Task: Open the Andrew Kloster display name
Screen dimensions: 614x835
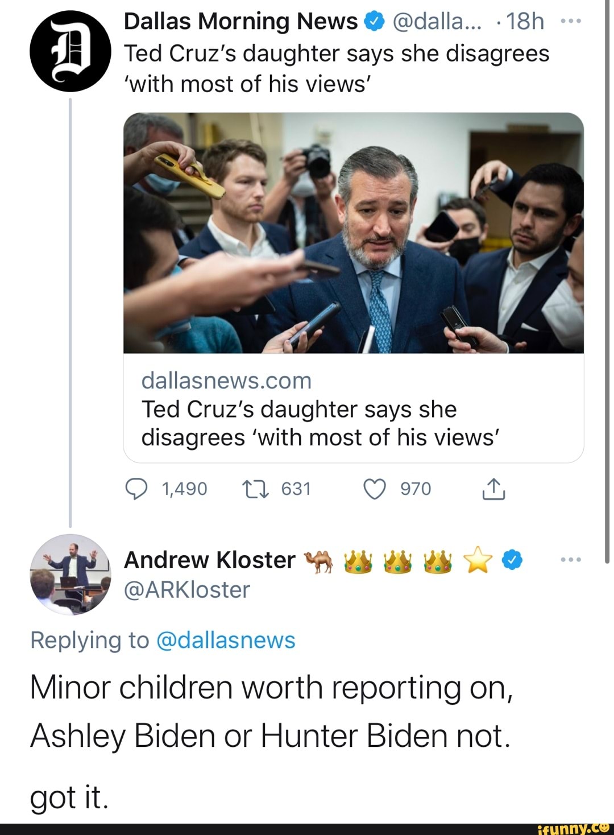Action: click(x=209, y=560)
